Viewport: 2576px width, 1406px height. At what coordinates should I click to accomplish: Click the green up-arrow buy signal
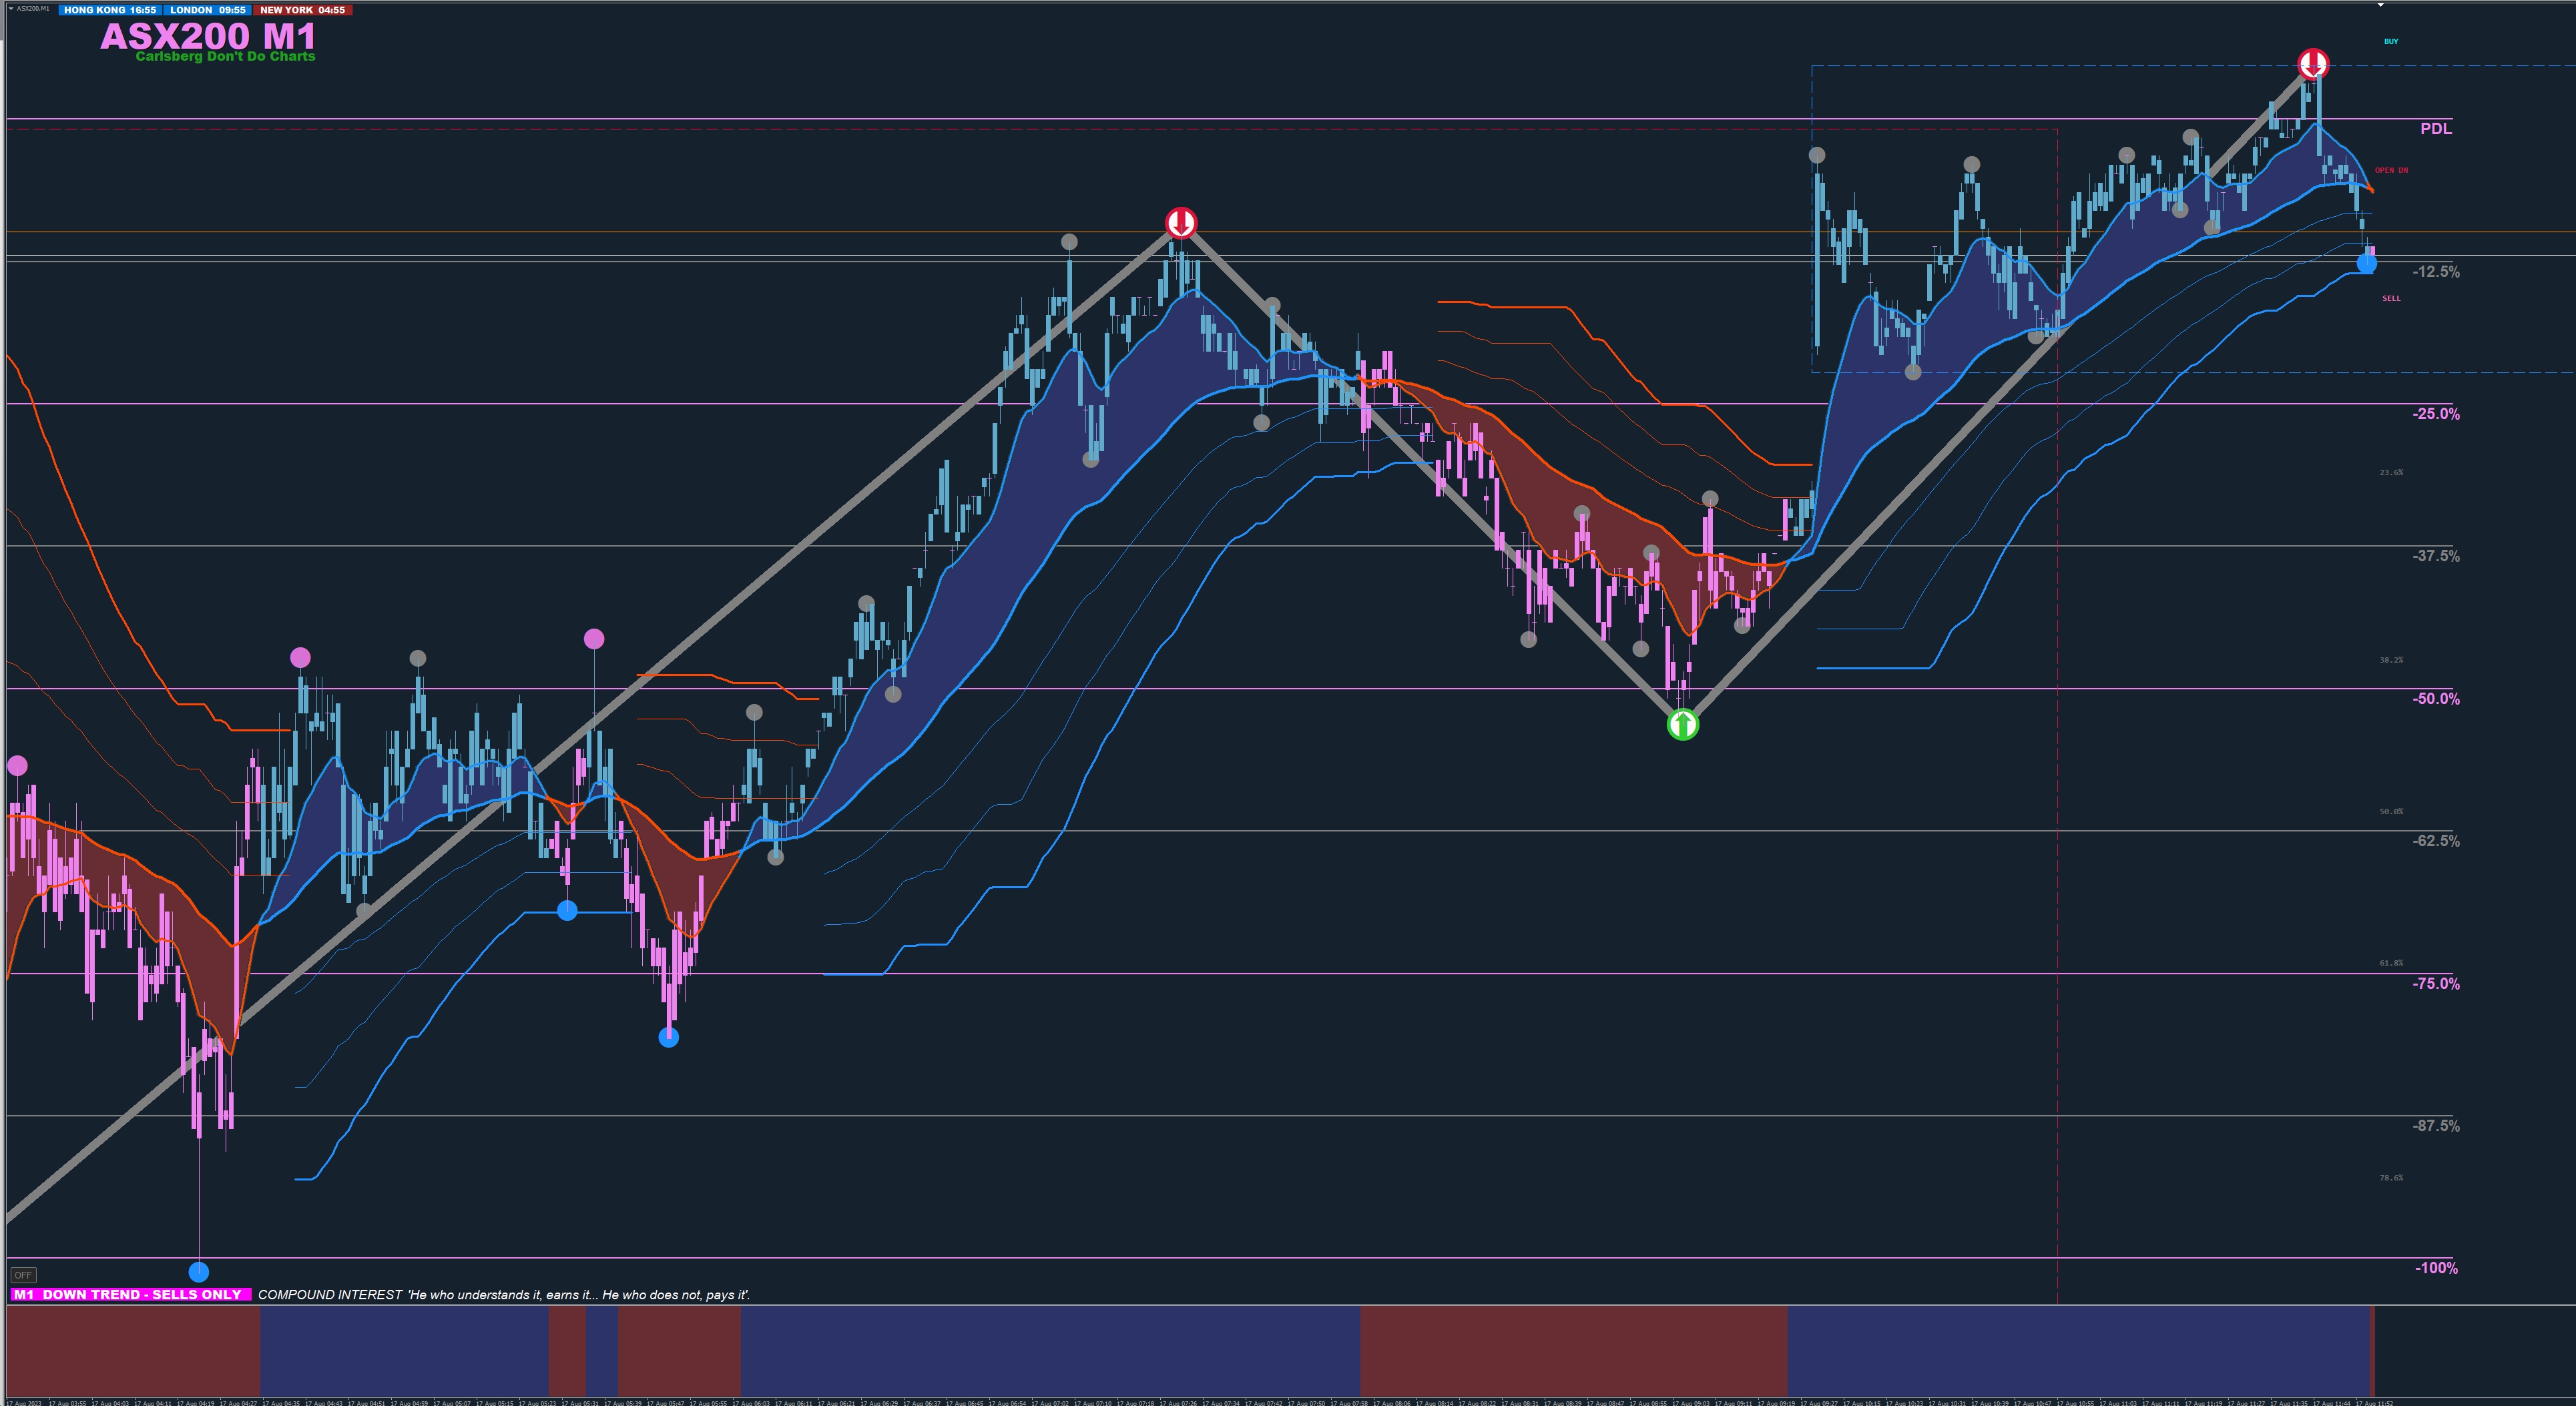[x=1683, y=724]
